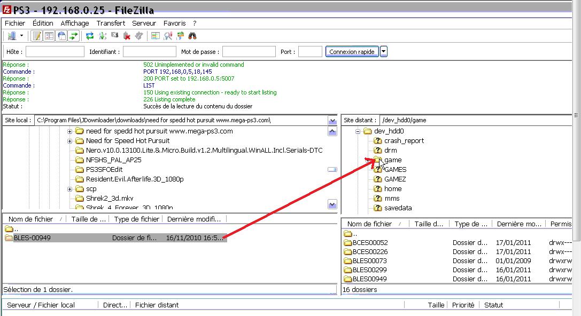Viewport: 581px width, 316px height.
Task: Refresh the file and folder lists
Action: click(90, 36)
